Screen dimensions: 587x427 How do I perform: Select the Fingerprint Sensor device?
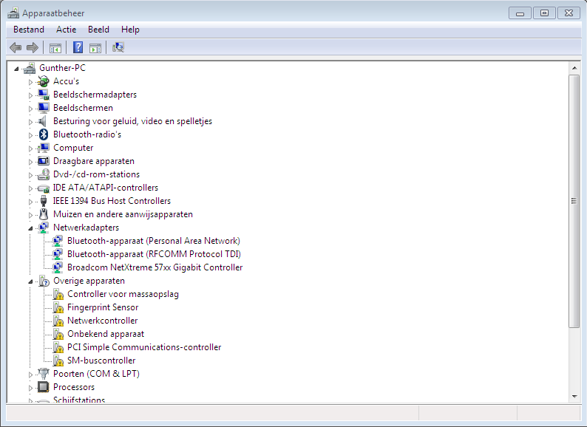point(103,307)
